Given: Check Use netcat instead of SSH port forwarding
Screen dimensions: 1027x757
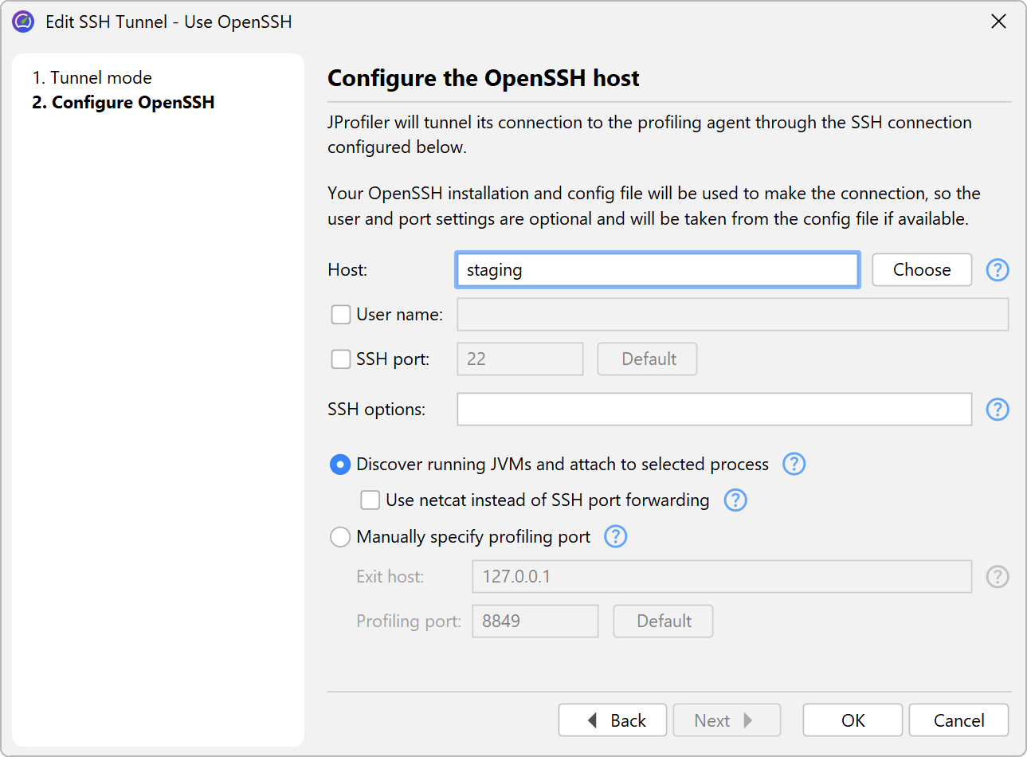Looking at the screenshot, I should pyautogui.click(x=370, y=500).
